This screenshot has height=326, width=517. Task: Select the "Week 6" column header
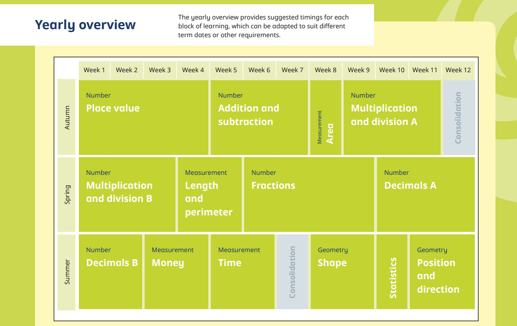click(x=259, y=70)
